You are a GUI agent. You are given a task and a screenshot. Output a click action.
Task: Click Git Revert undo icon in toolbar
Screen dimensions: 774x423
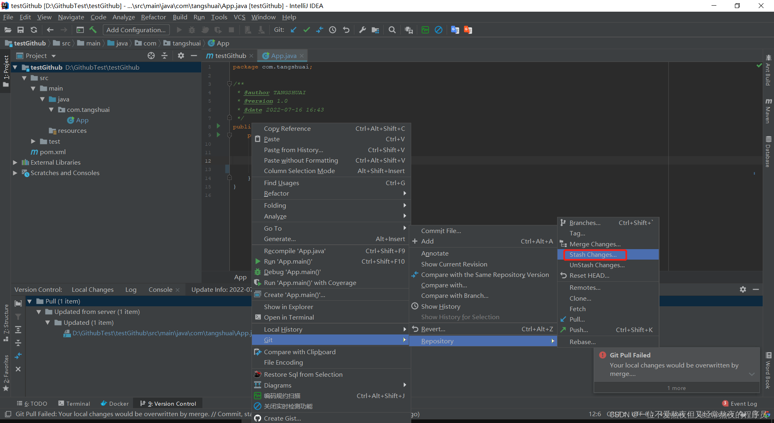click(x=346, y=30)
